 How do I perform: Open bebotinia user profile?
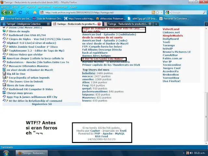pos(89,73)
